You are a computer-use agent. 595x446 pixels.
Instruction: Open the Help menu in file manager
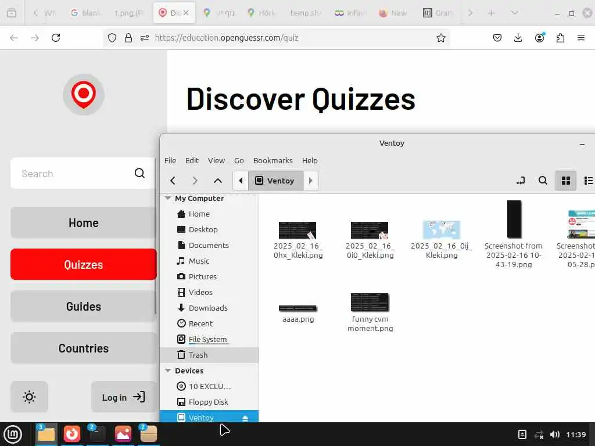click(x=310, y=160)
